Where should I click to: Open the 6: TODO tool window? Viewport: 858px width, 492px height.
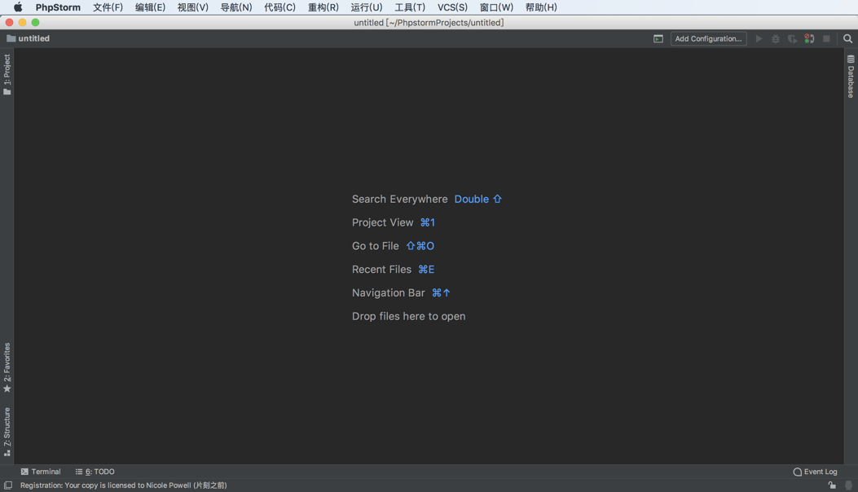[95, 471]
